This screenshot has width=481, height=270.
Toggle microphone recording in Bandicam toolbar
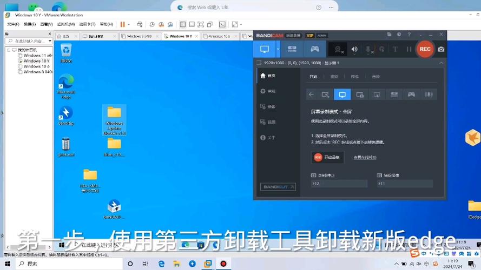pos(368,49)
